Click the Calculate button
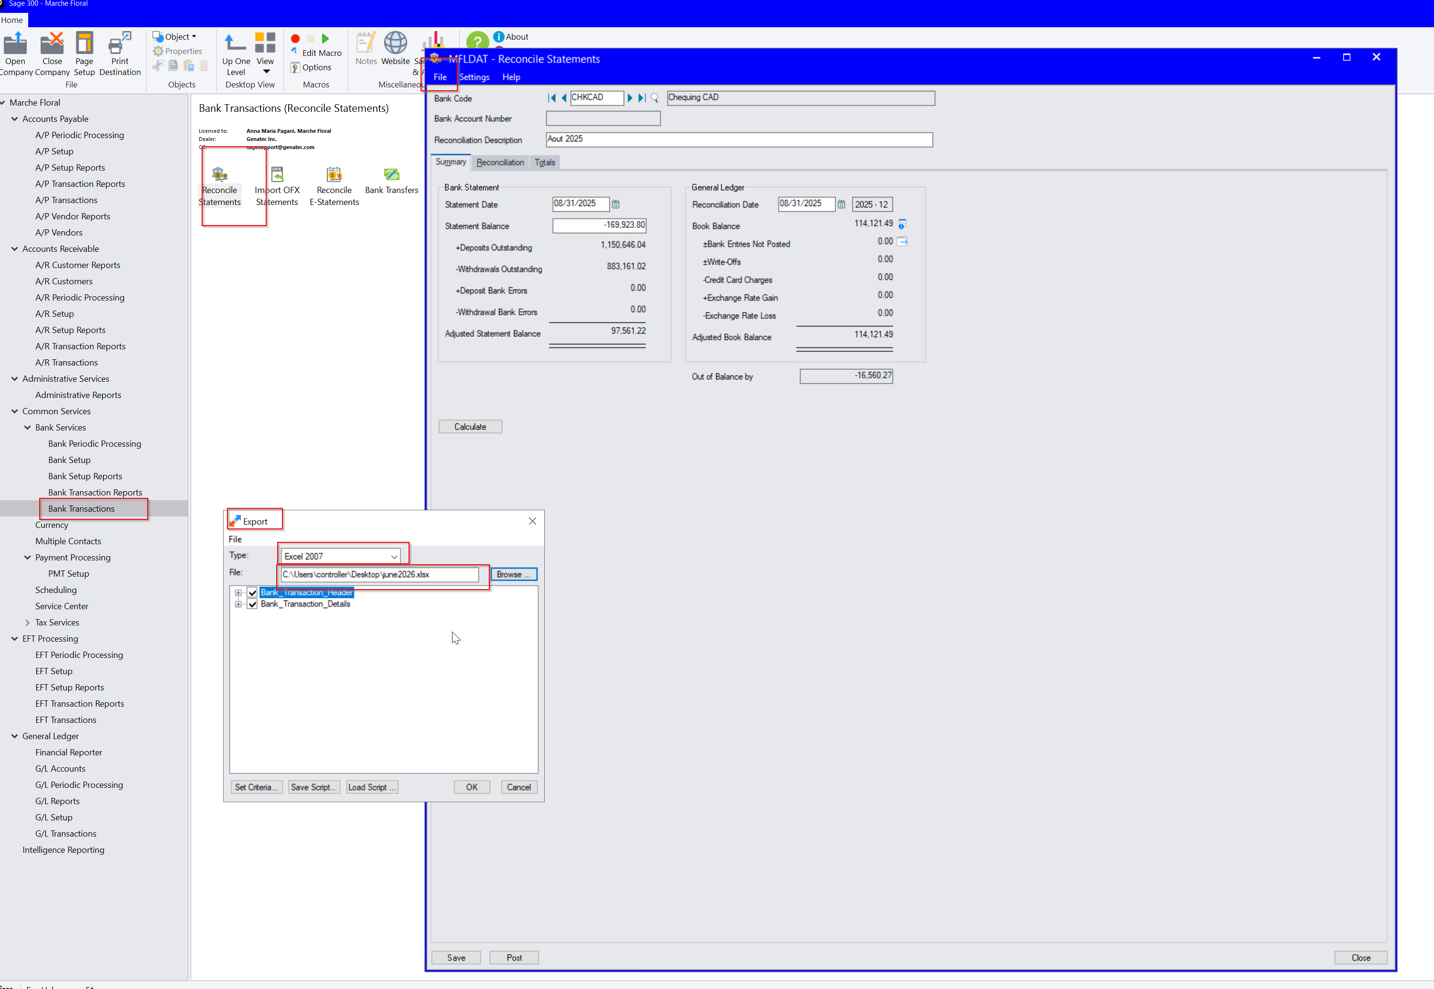 470,426
